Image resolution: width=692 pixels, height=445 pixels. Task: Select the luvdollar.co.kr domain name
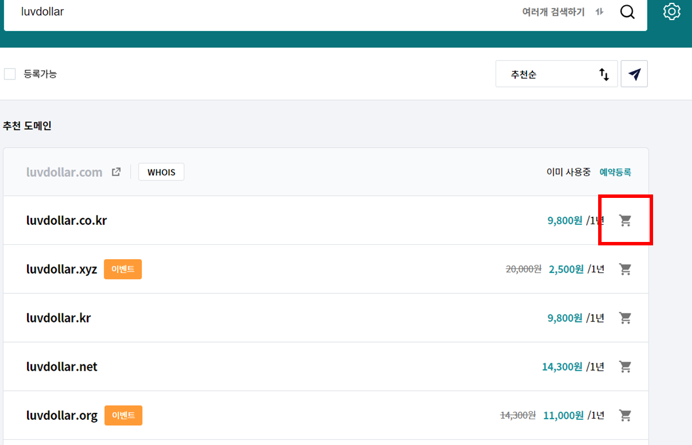pyautogui.click(x=66, y=220)
